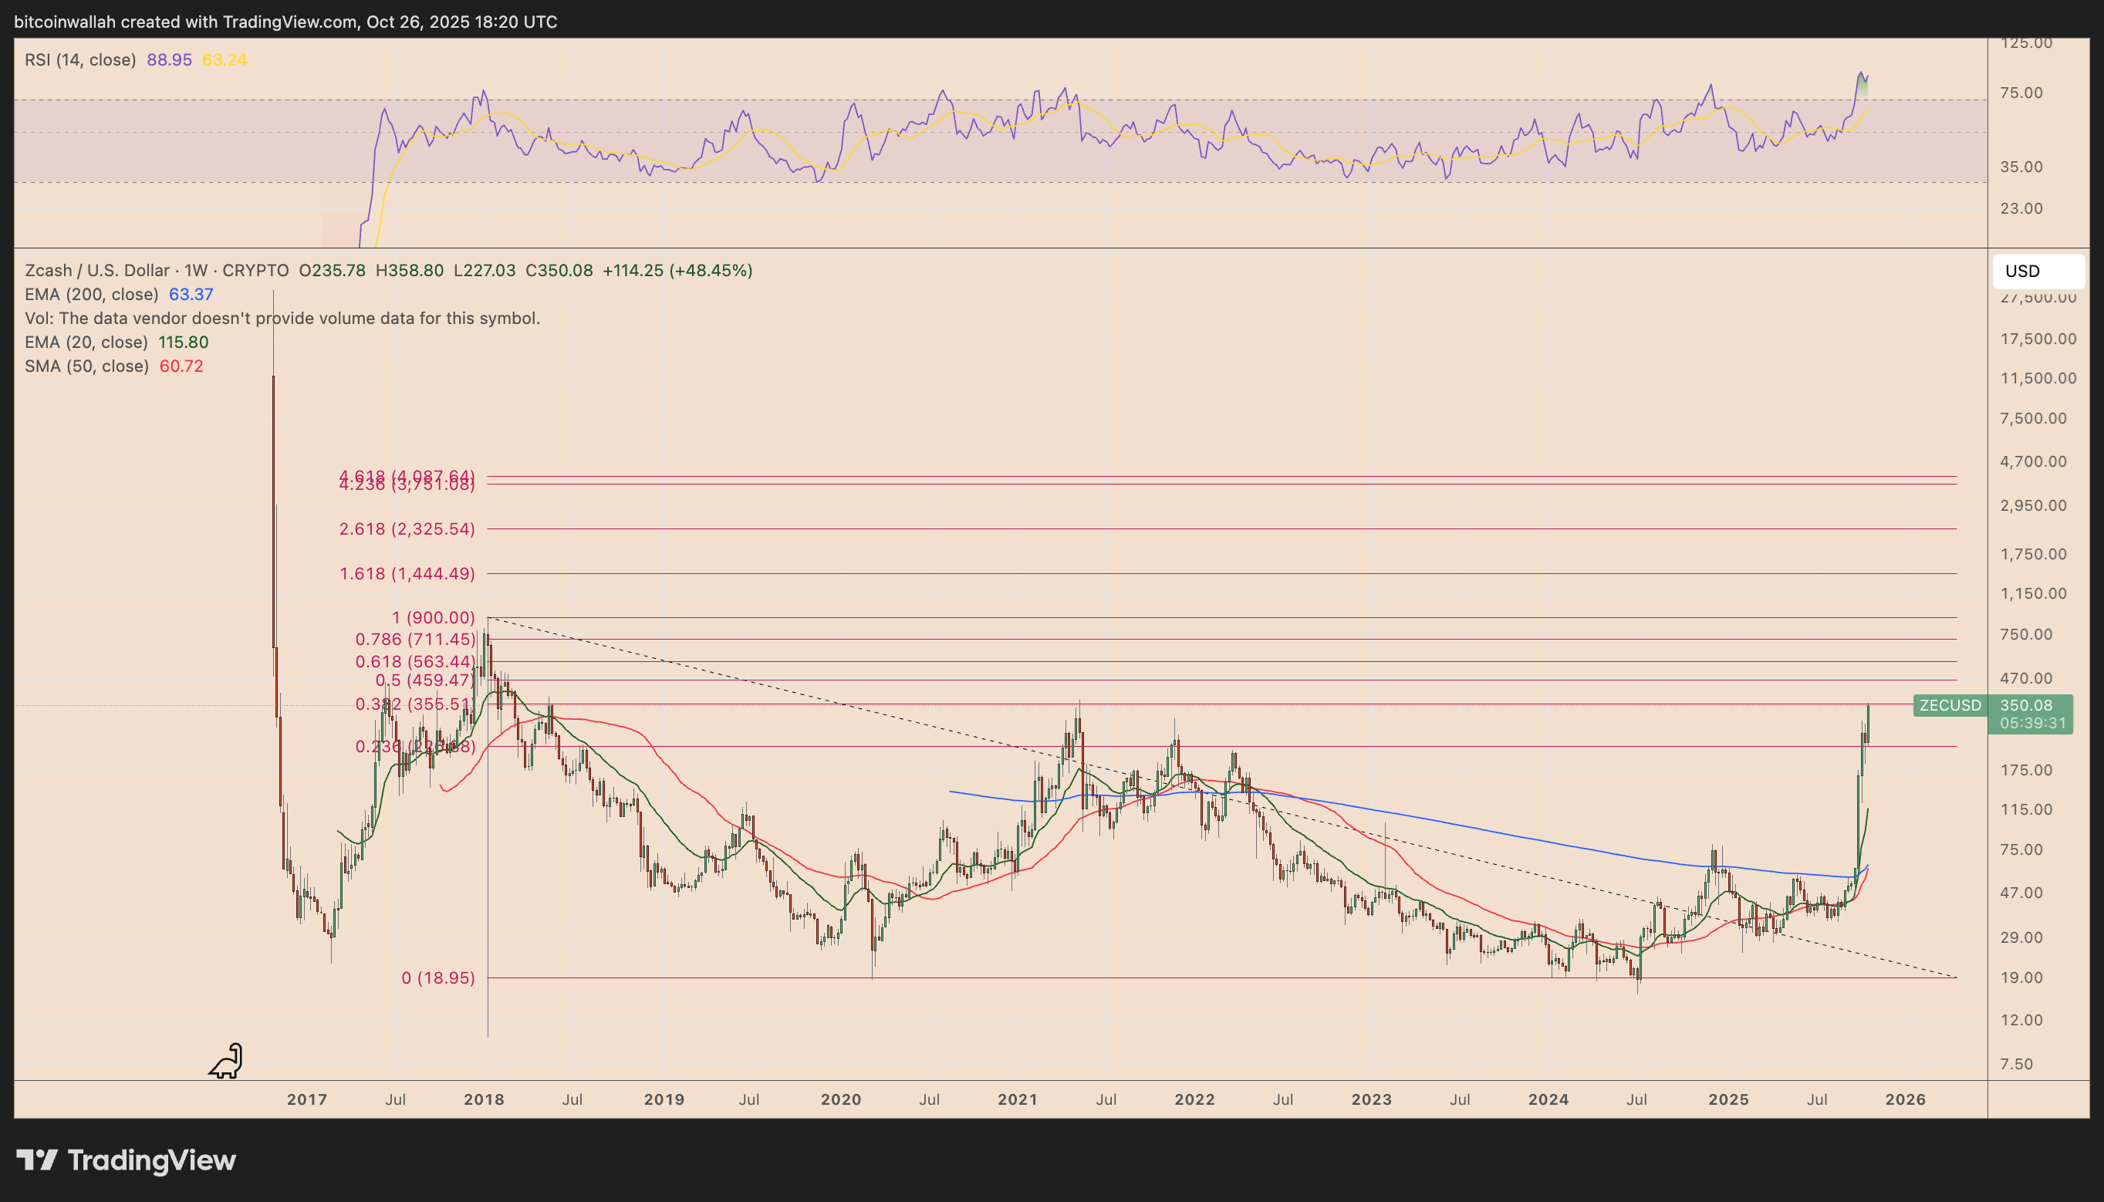Click the candle countdown timer 05:39:31
This screenshot has height=1202, width=2104.
click(x=2031, y=723)
